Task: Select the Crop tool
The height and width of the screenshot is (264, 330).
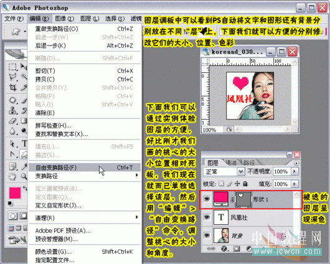Action: click(12, 87)
